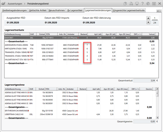Click the Ausgewählter PÄD date 01.09.2020
The width and height of the screenshot is (163, 132).
(x=13, y=22)
